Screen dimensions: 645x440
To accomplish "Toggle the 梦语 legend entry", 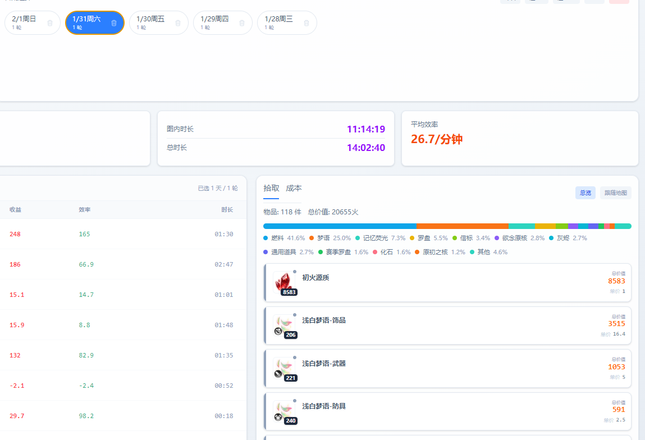I will tap(323, 238).
